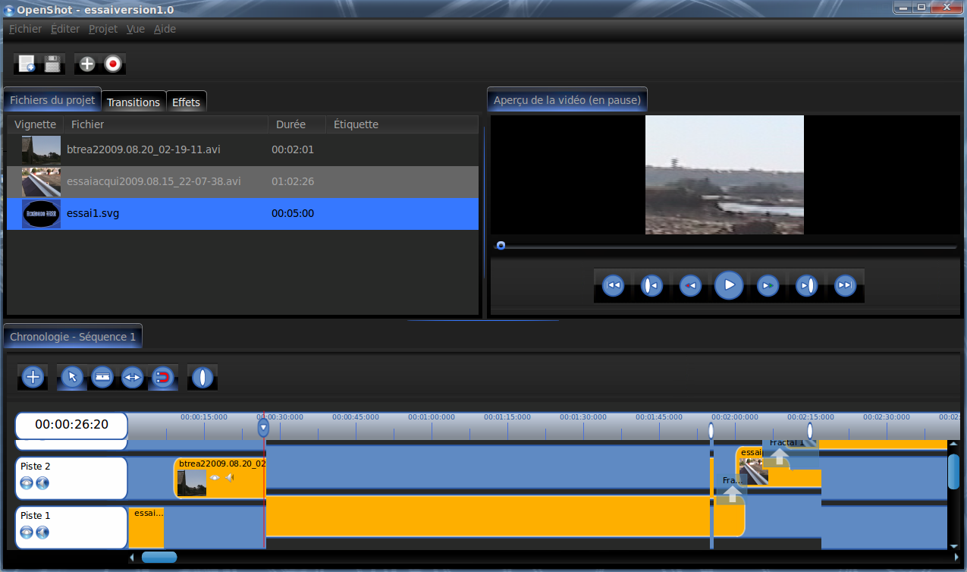Click the video preview seek slider handle
The image size is (967, 572).
pyautogui.click(x=501, y=246)
